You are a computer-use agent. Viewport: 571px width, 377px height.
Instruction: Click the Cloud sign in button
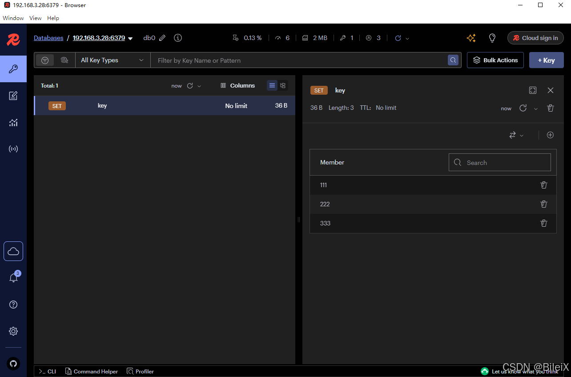535,38
